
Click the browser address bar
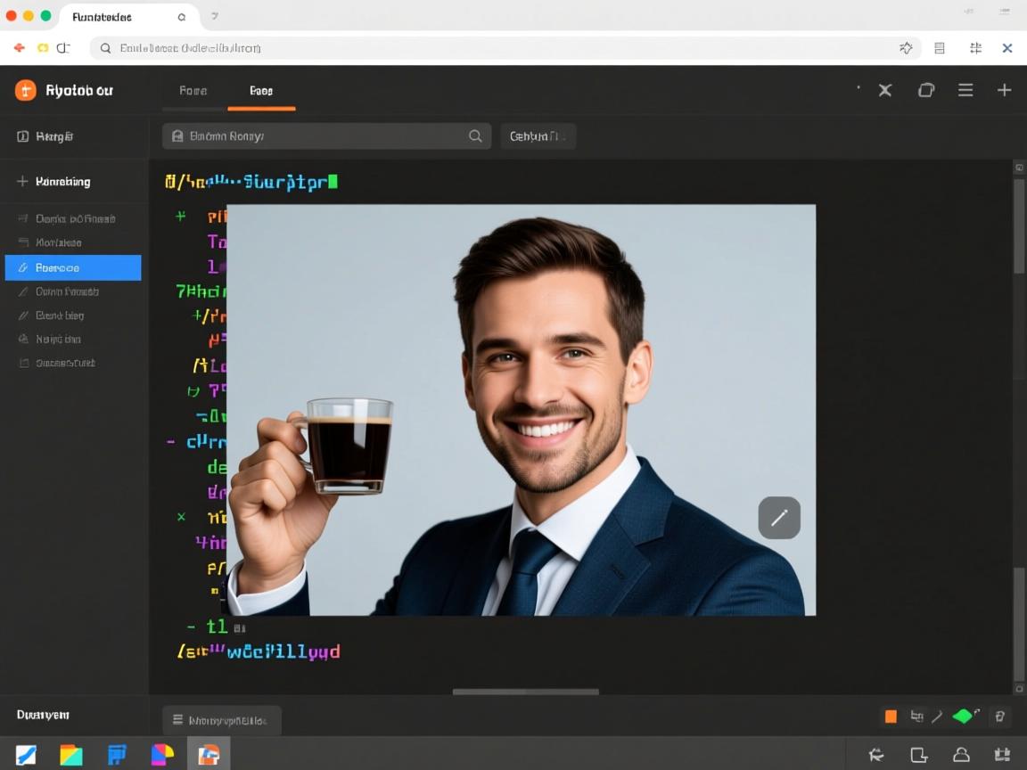(499, 48)
